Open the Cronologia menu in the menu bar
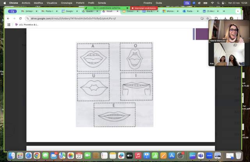Screen dimensions: 250x162 (66, 3)
